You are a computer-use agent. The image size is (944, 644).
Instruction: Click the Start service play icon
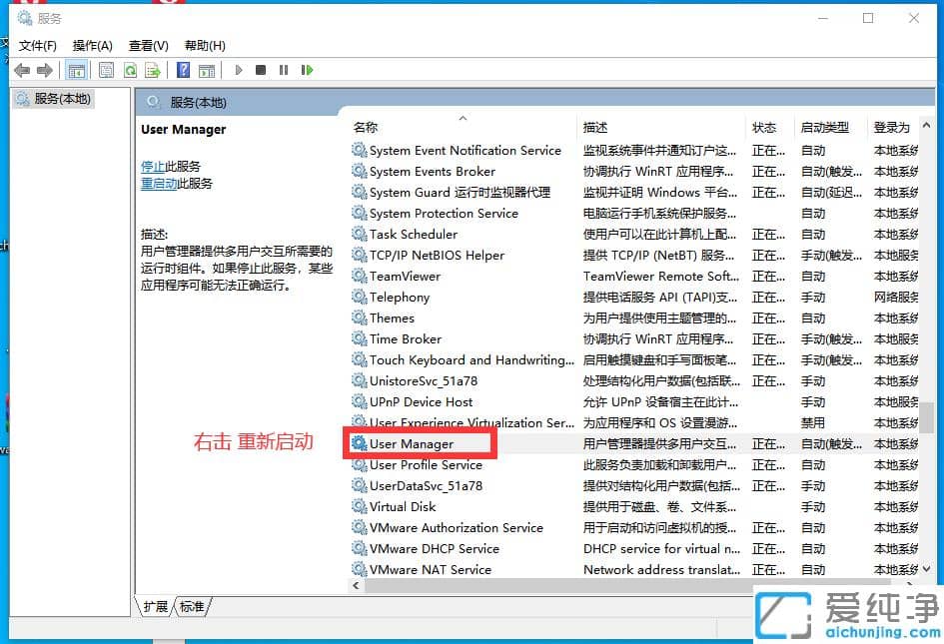coord(239,70)
